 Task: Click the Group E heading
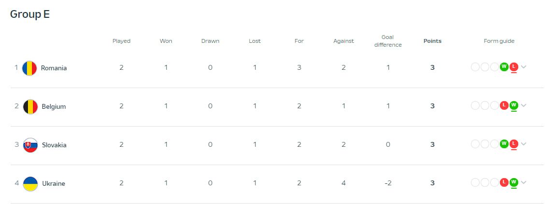coord(30,14)
